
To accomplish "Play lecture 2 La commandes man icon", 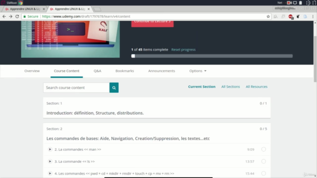I will coord(50,149).
